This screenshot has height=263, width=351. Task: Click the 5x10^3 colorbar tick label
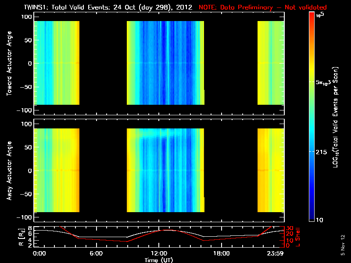pyautogui.click(x=323, y=82)
